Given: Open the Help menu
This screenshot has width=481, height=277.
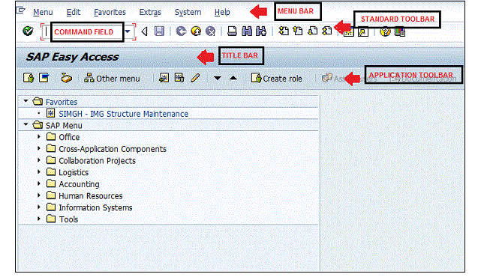Looking at the screenshot, I should pos(222,12).
